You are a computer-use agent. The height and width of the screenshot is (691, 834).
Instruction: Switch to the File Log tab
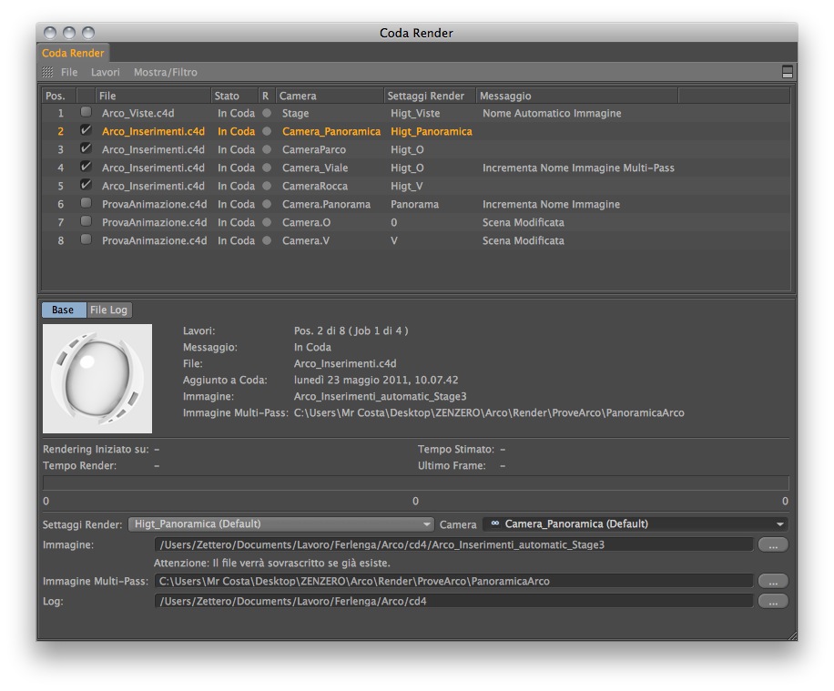(x=108, y=310)
